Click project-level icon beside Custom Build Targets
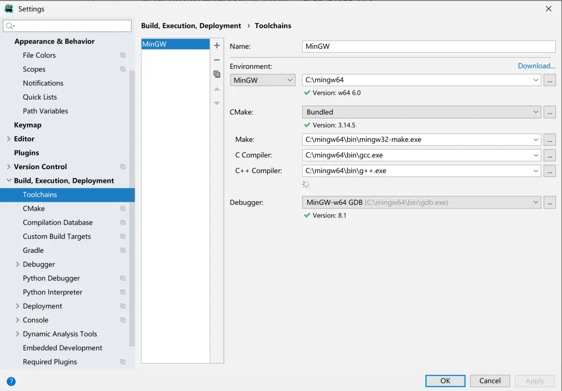562x391 pixels. point(123,237)
